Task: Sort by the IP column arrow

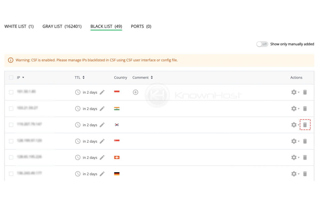Action: (23, 78)
